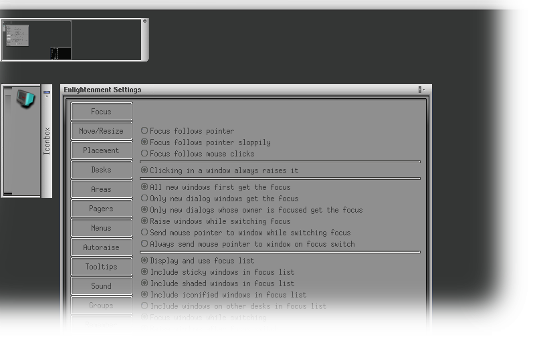Image resolution: width=535 pixels, height=351 pixels.
Task: Select Focus follows pointer radio option
Action: [x=188, y=131]
